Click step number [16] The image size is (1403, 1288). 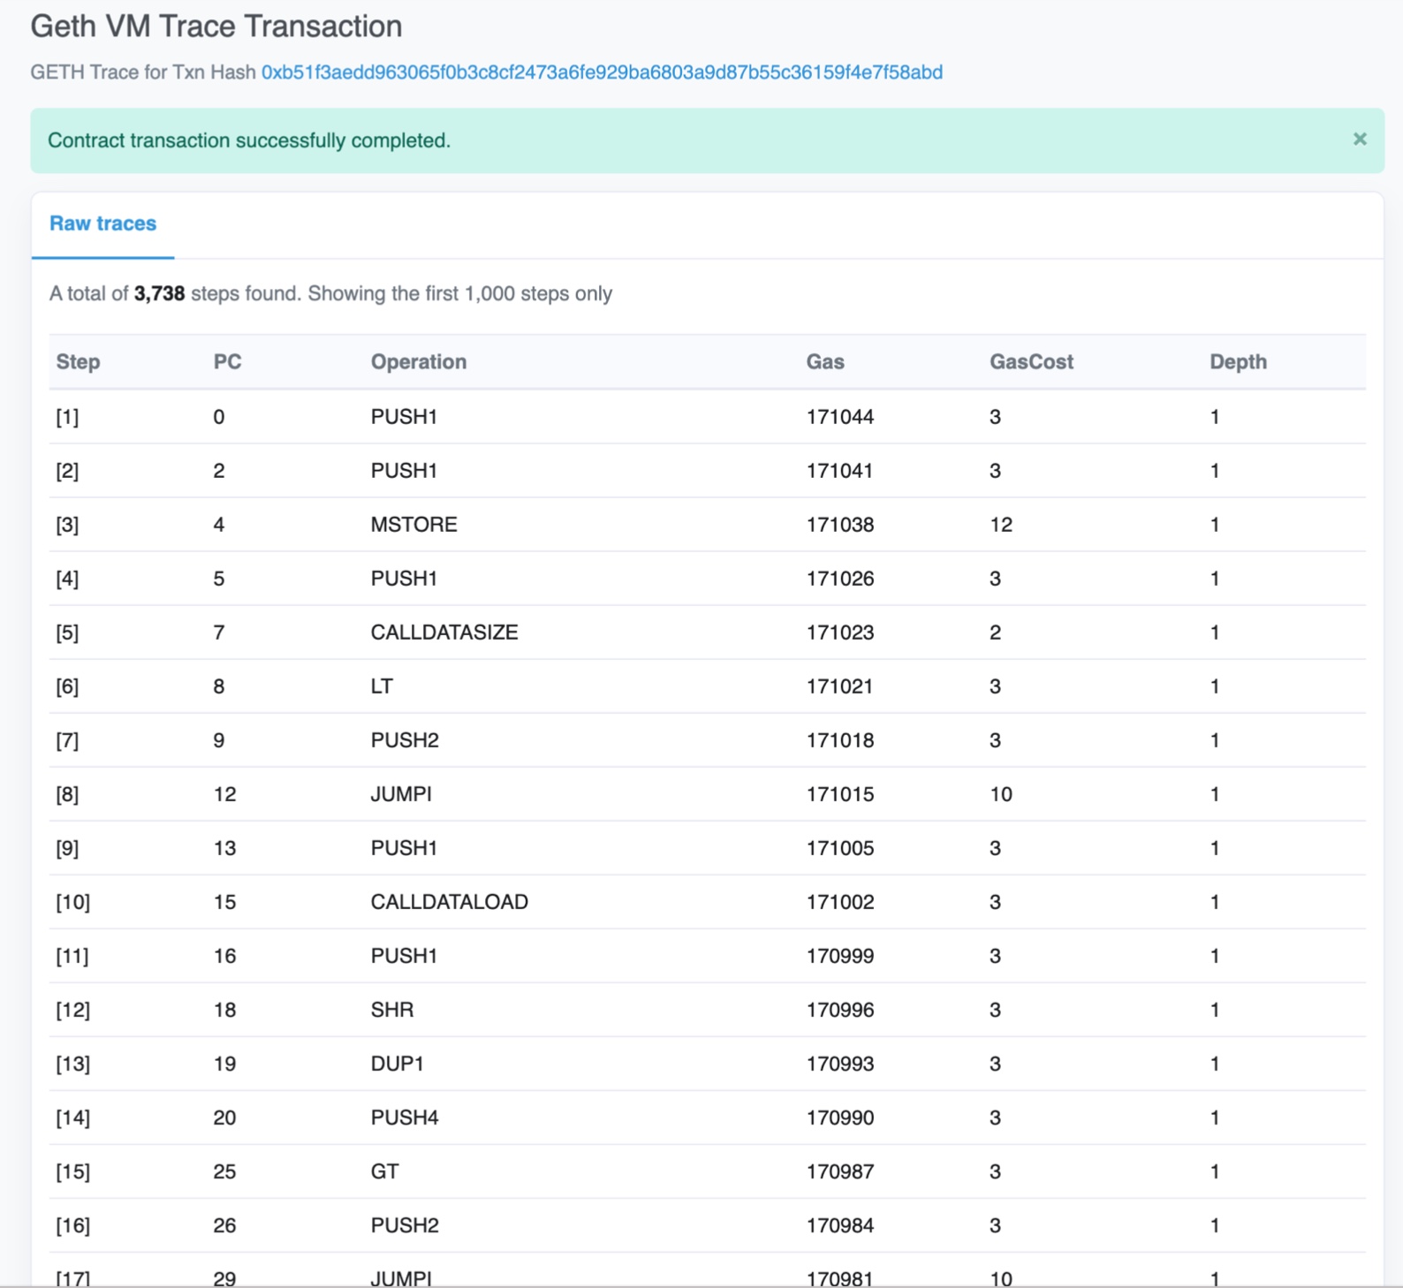pos(72,1225)
